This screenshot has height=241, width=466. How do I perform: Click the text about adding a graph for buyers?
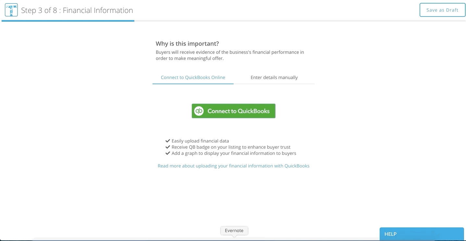(x=234, y=153)
